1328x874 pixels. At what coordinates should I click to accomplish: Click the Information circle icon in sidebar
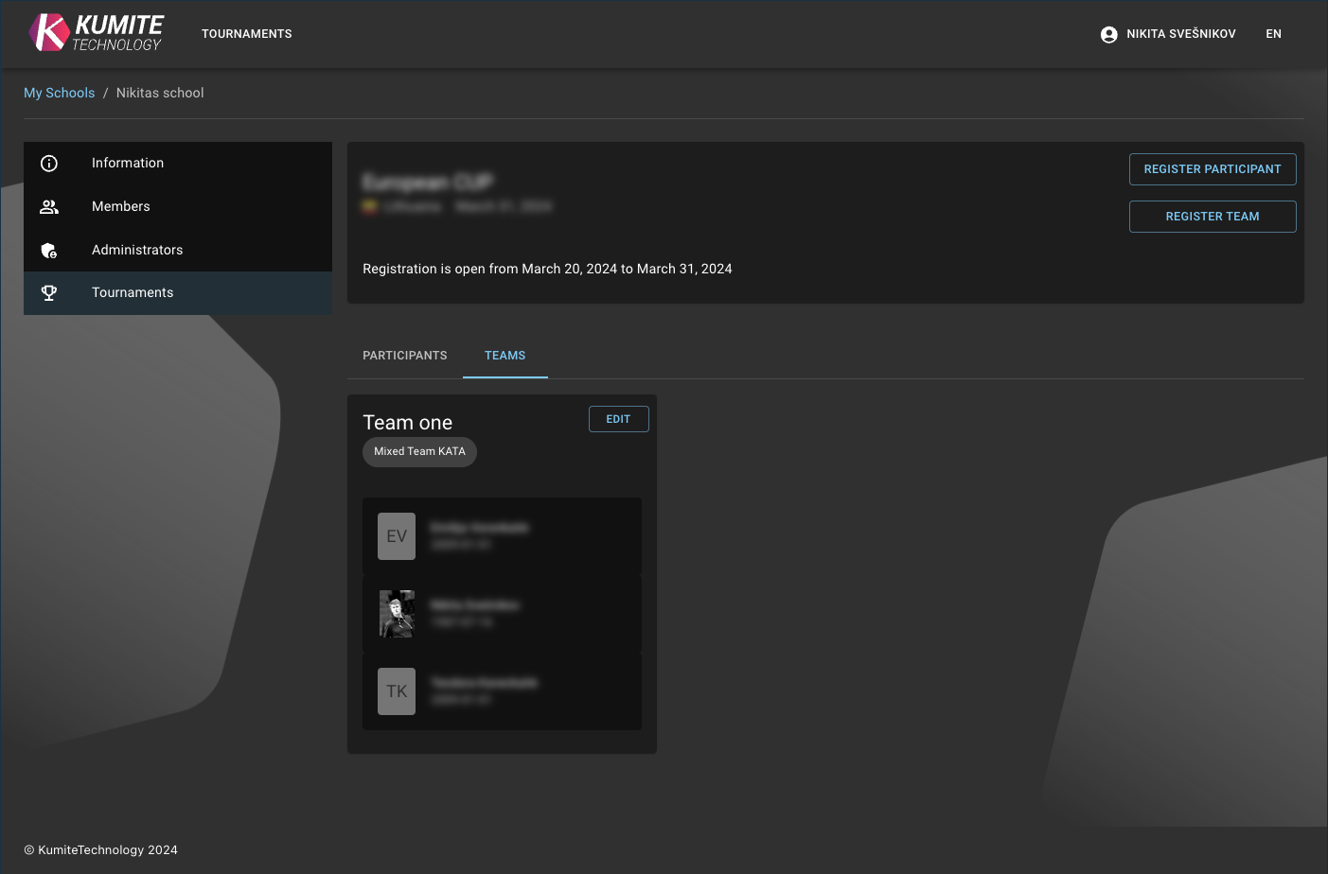tap(49, 164)
